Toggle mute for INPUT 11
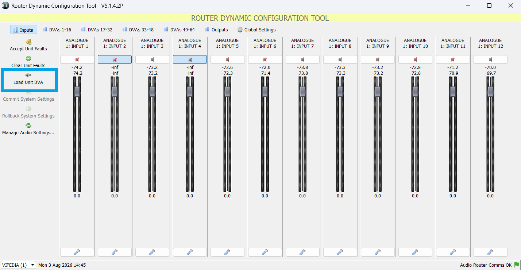The height and width of the screenshot is (270, 521). (453, 59)
